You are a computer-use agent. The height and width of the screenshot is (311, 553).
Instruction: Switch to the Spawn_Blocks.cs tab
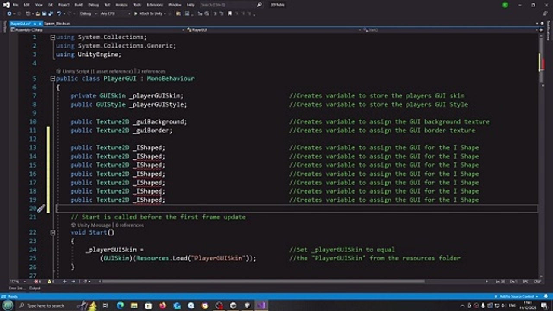57,23
